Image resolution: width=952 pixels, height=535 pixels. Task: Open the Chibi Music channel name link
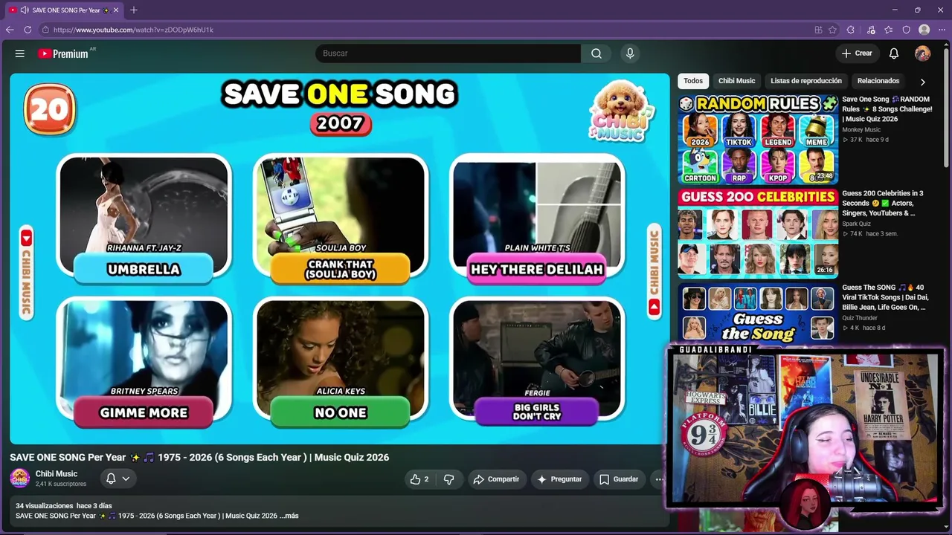(57, 474)
